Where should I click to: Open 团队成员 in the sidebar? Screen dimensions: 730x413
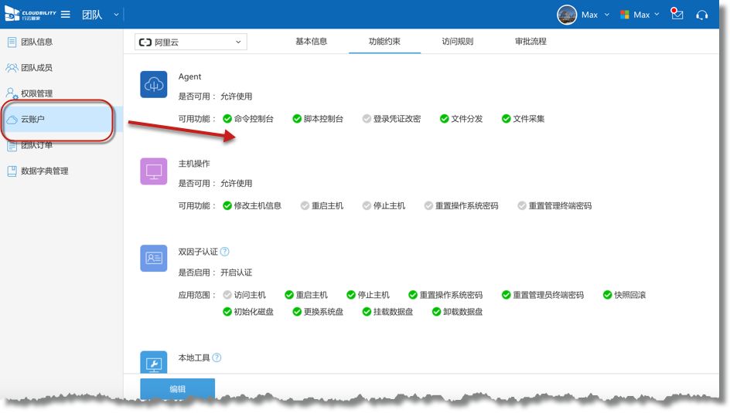point(36,68)
